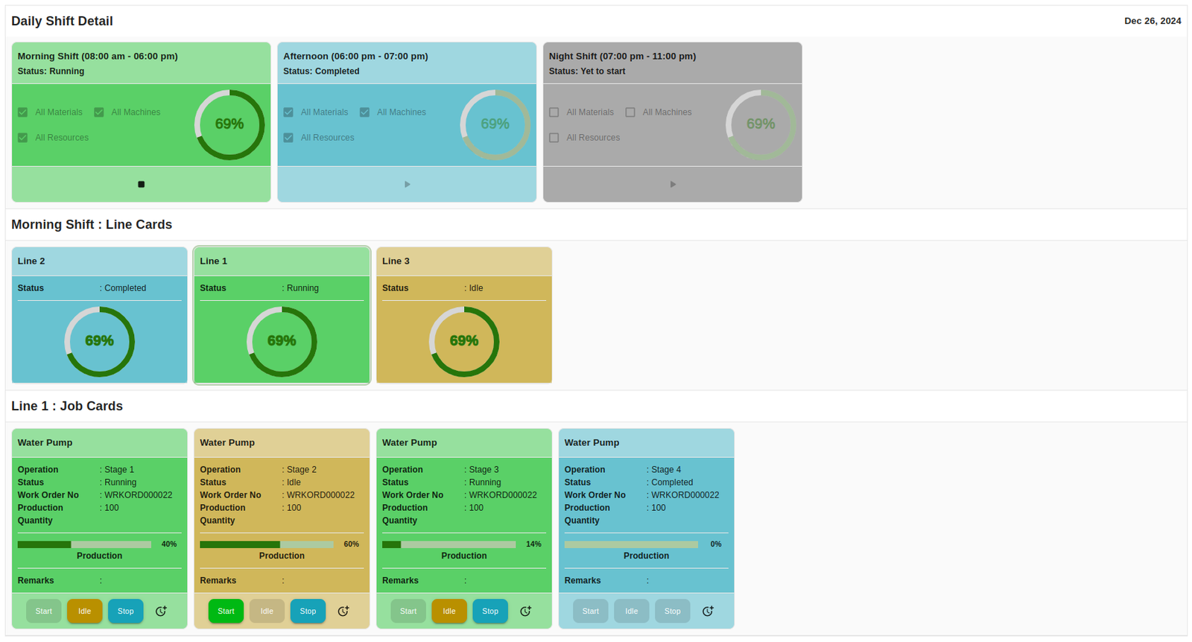Click the clock history icon on Stage 1 job card
Image resolution: width=1192 pixels, height=642 pixels.
coord(161,611)
